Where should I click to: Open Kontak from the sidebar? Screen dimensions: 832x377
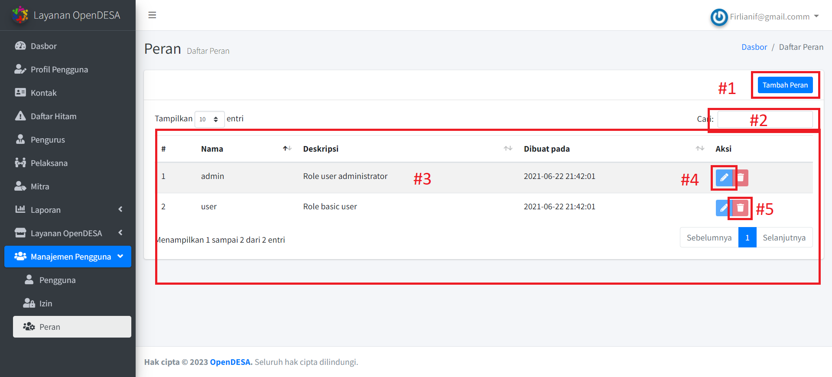(68, 93)
